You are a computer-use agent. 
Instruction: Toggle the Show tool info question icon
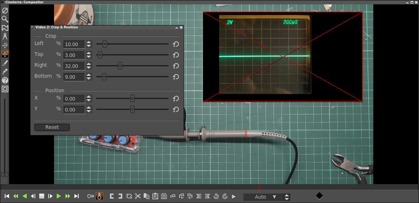[5, 80]
